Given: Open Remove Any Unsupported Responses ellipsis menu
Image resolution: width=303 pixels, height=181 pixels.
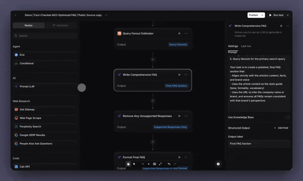Looking at the screenshot, I should click(186, 116).
